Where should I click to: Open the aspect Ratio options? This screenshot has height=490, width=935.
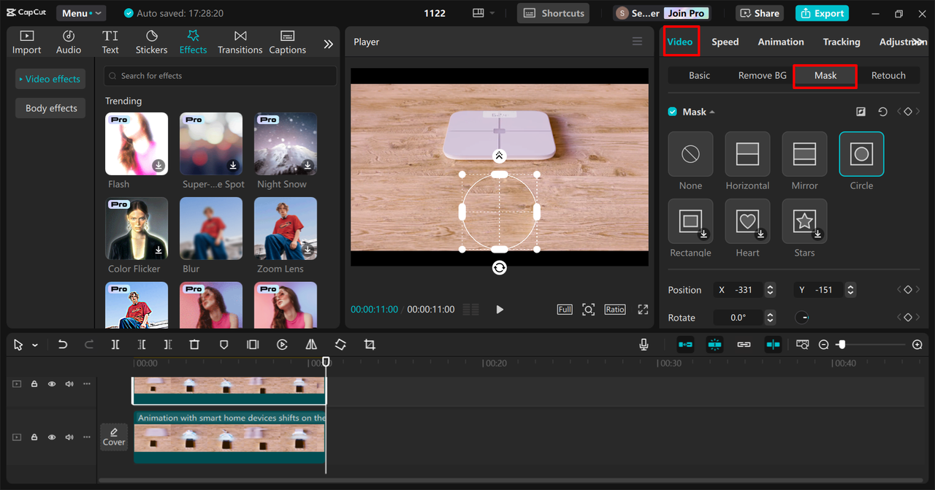tap(615, 310)
